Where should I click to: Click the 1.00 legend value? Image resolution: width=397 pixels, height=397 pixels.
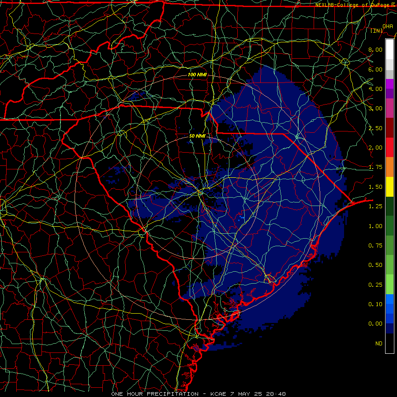tap(375, 226)
